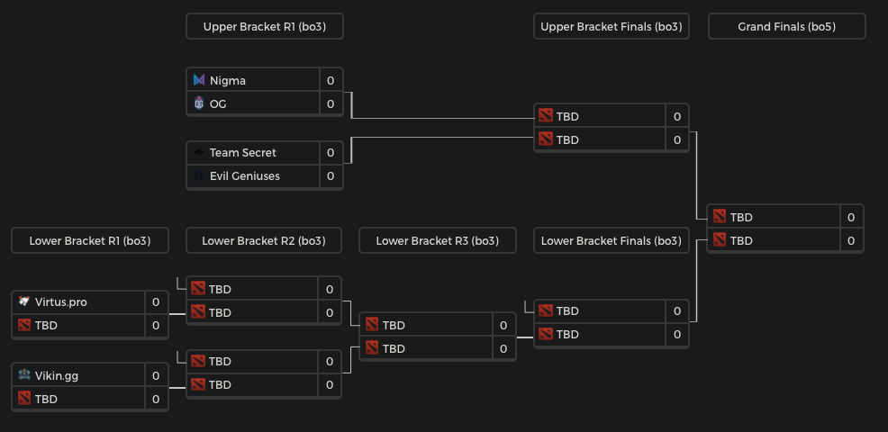This screenshot has height=432, width=888.
Task: Click the Vikin.gg logo icon
Action: [24, 375]
